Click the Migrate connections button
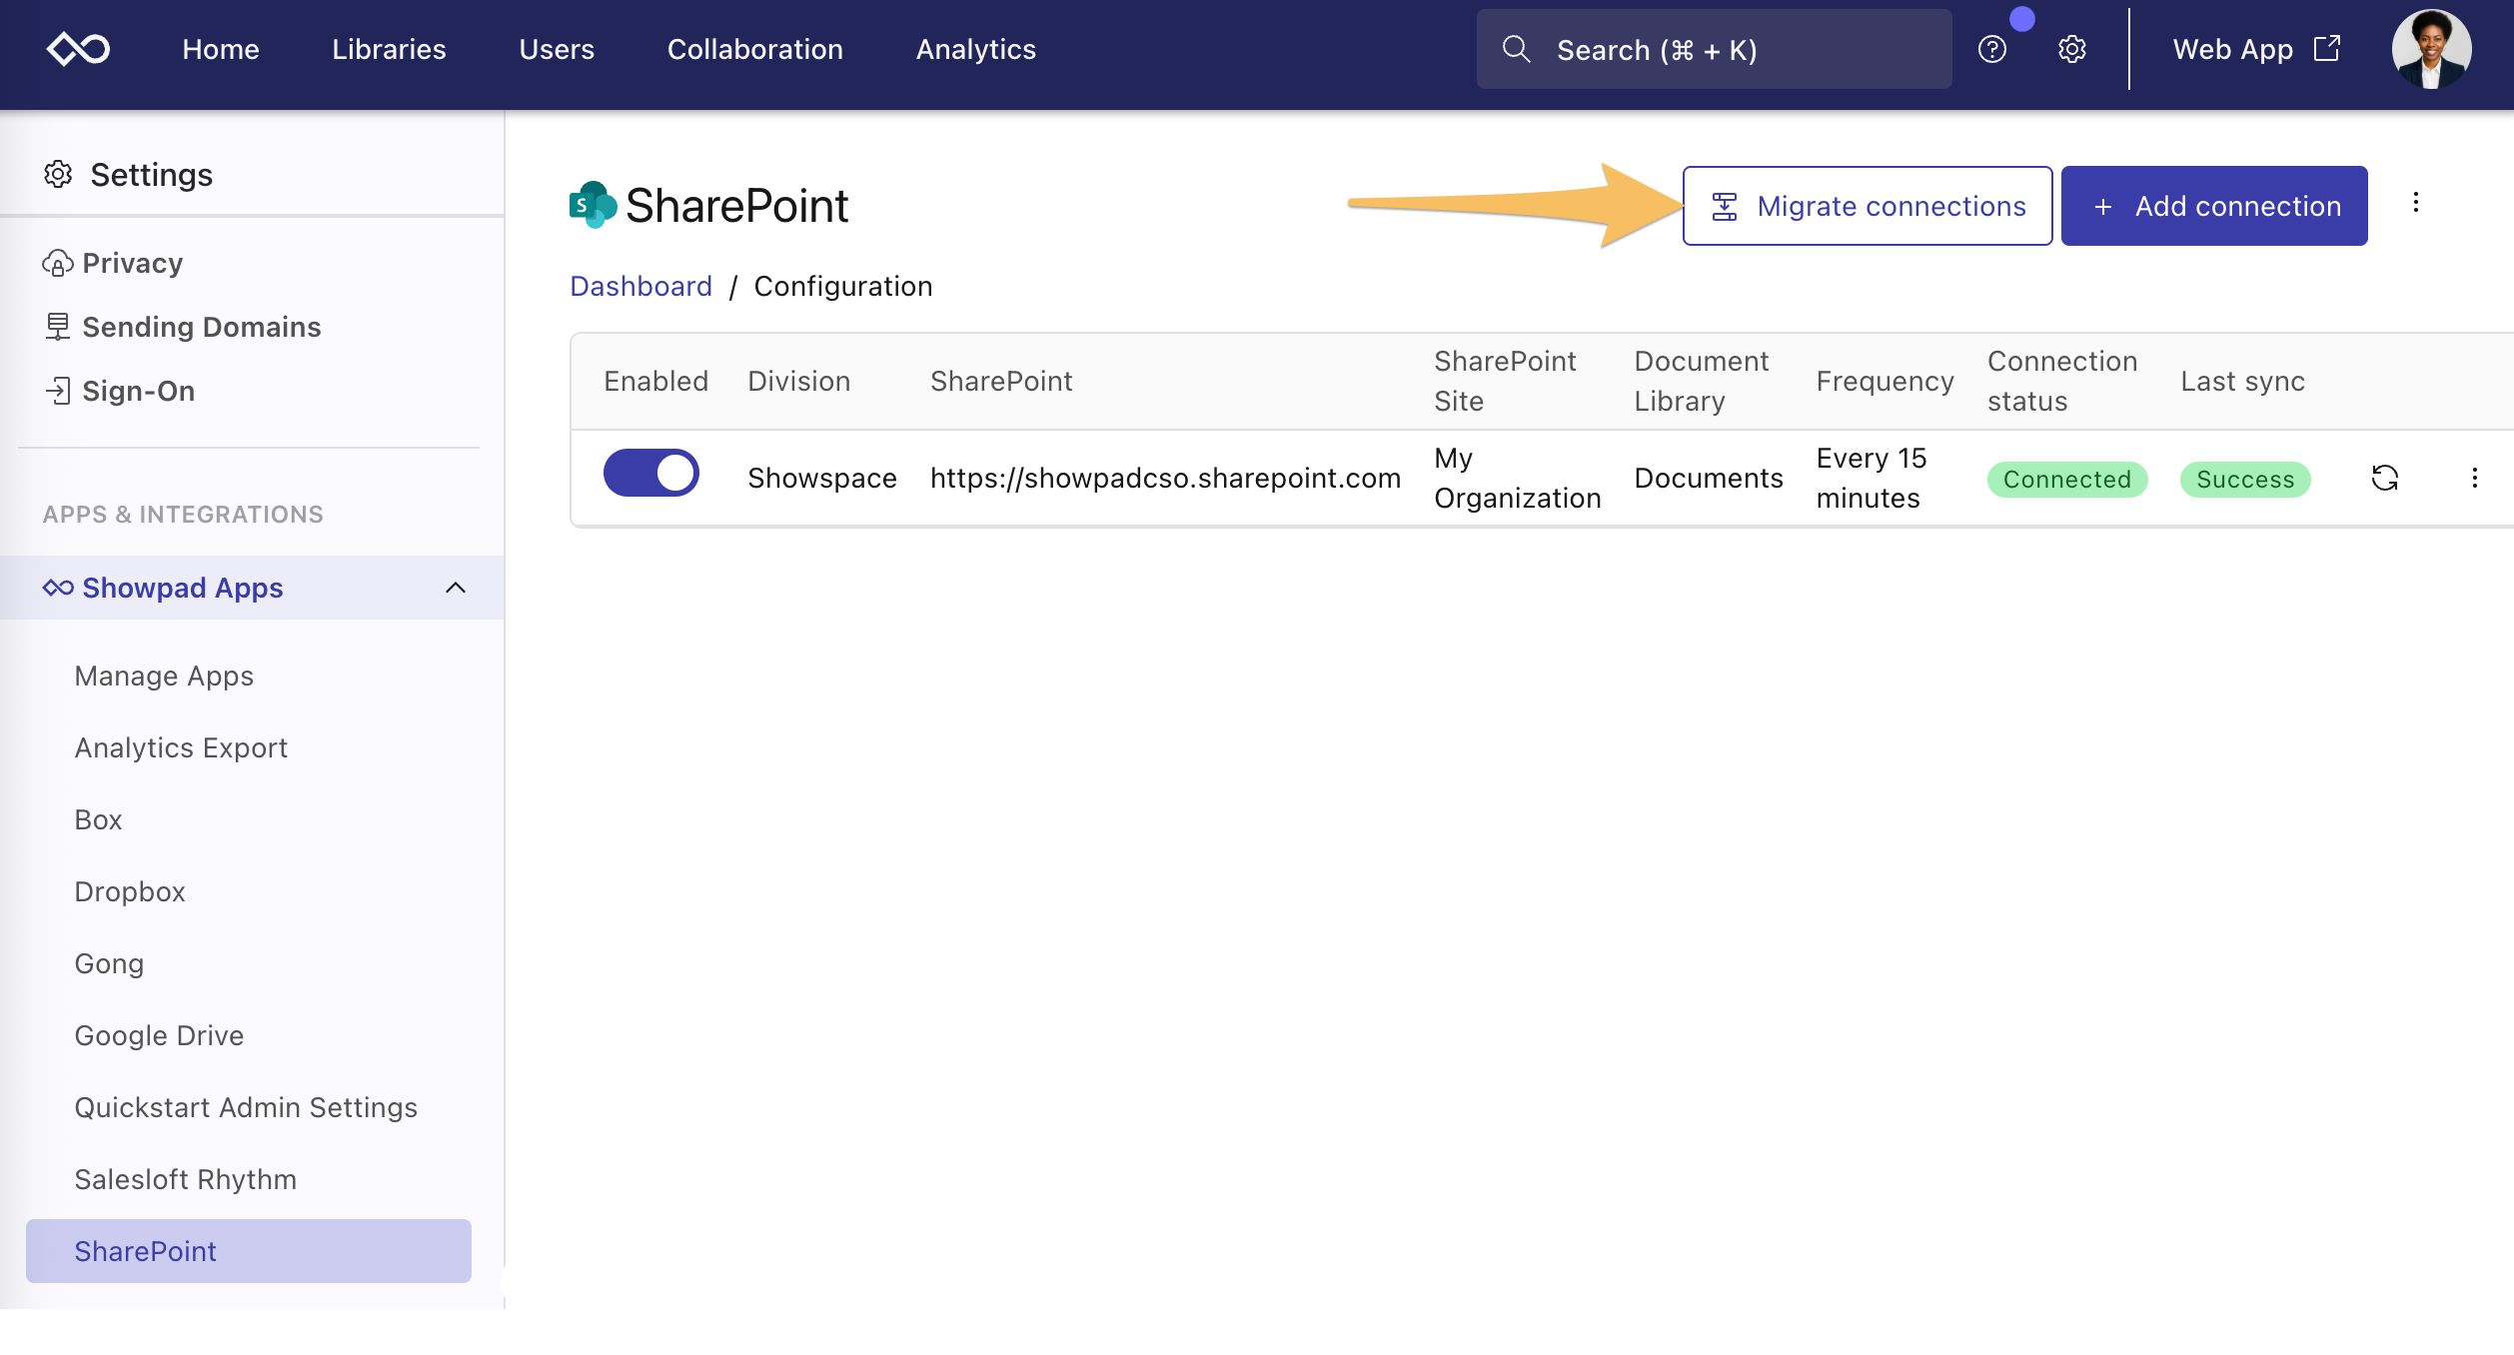The width and height of the screenshot is (2514, 1355). (x=1867, y=206)
